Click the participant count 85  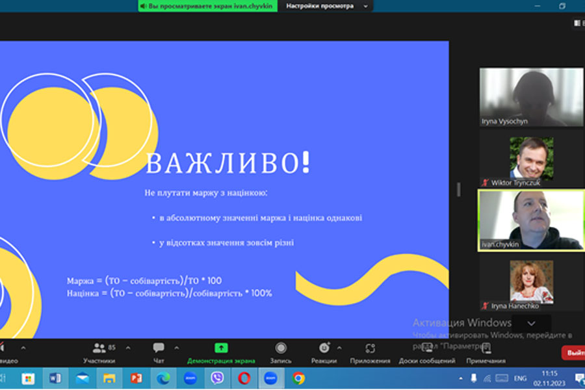click(112, 348)
